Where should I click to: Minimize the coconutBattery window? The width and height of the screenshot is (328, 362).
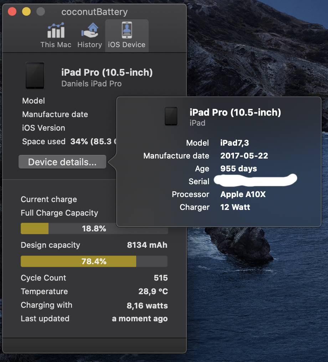point(26,11)
